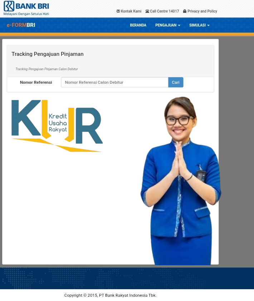Click the lock icon beside Privacy and Policy
The image size is (254, 301).
(185, 11)
